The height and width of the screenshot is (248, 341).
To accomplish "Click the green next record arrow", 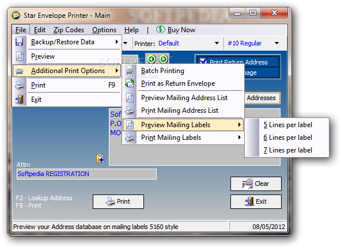I will pos(164,59).
